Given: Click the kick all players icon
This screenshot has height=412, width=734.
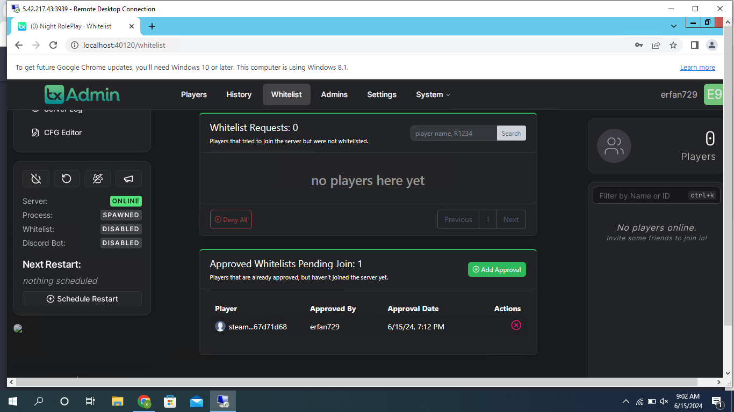Looking at the screenshot, I should point(97,179).
